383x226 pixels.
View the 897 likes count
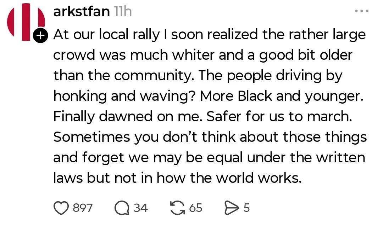(x=83, y=208)
